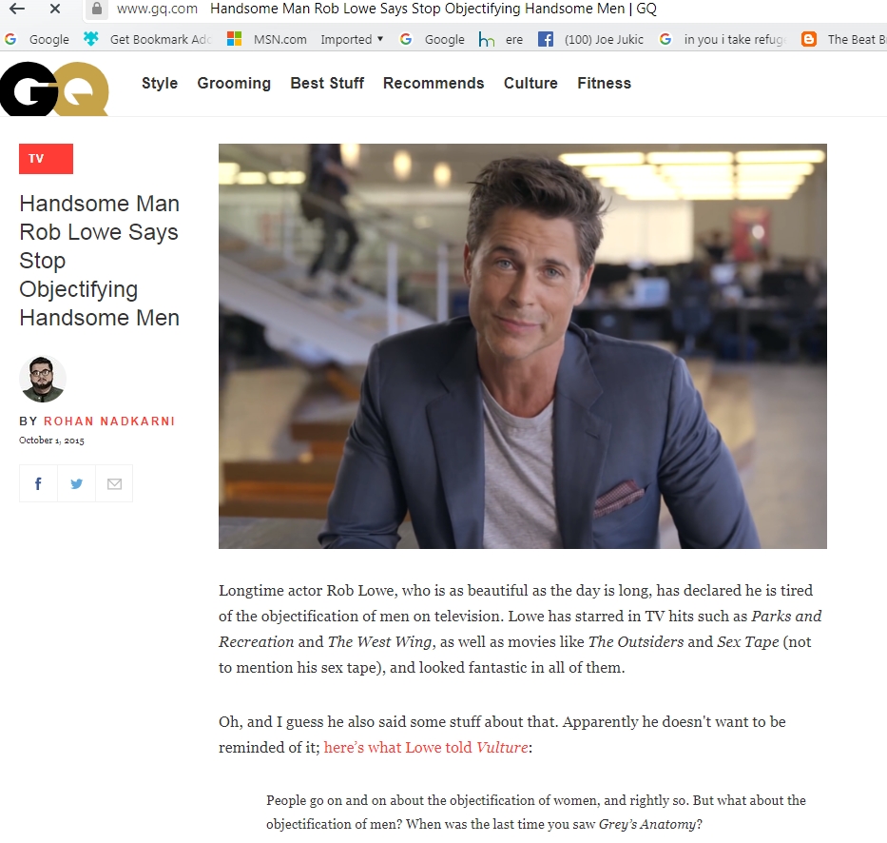The height and width of the screenshot is (843, 887).
Task: Open the MSN.com bookmark
Action: coord(268,39)
